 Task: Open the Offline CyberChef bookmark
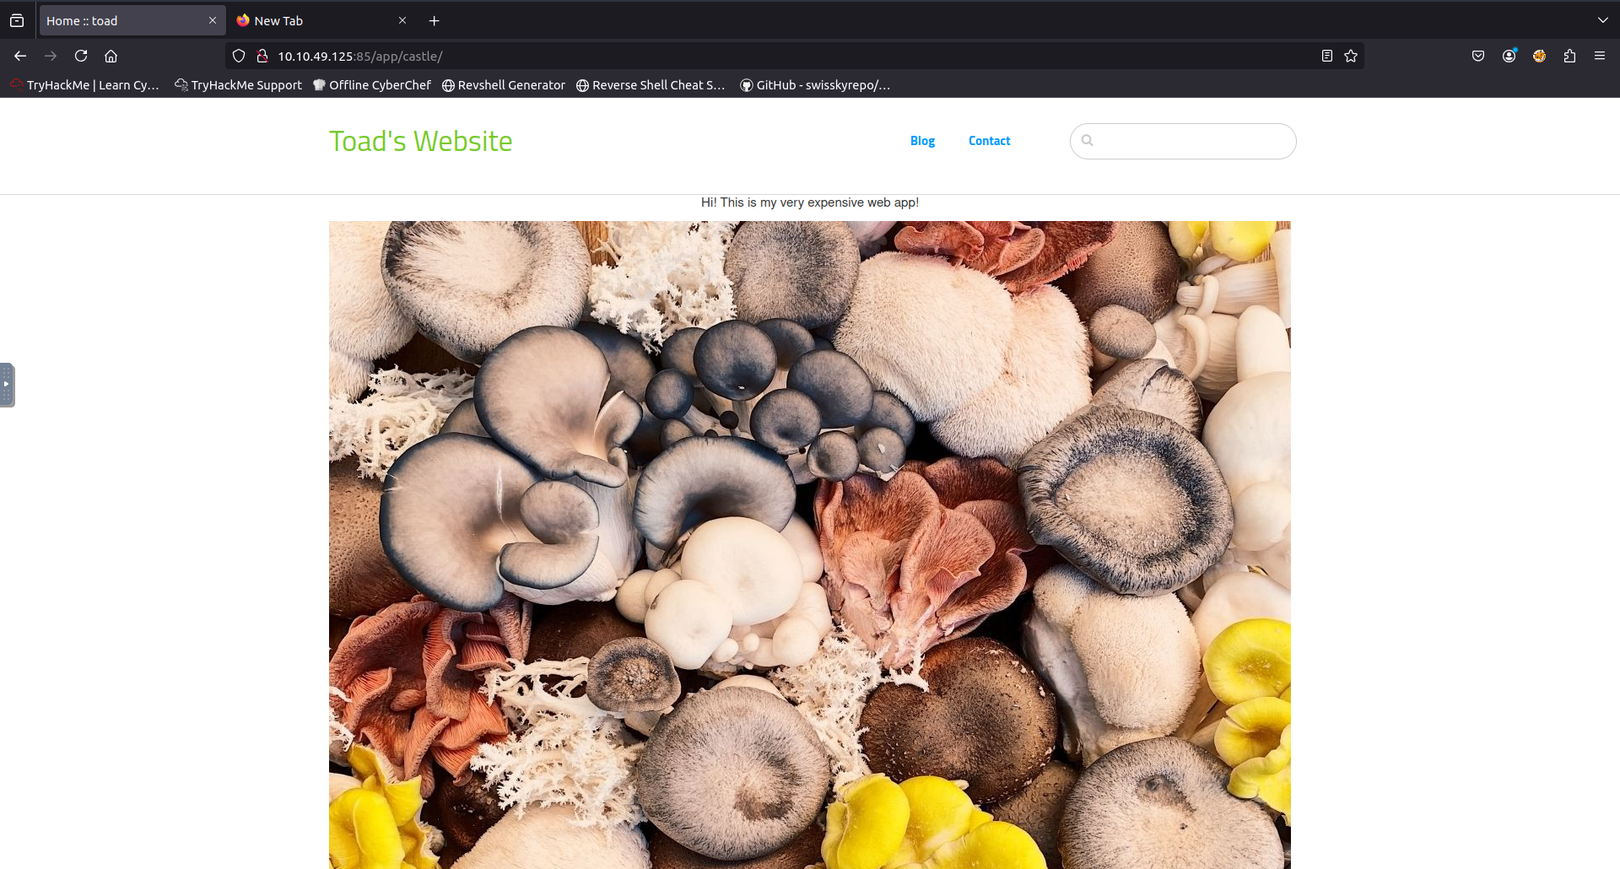tap(371, 85)
